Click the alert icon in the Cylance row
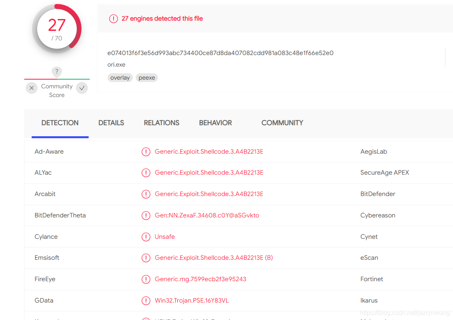Image resolution: width=453 pixels, height=320 pixels. (x=146, y=237)
